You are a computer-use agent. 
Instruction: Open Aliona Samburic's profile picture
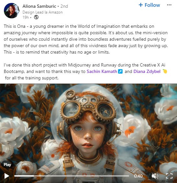12,11
